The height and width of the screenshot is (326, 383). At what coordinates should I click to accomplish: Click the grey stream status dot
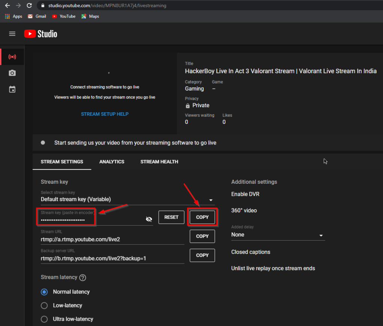point(43,143)
